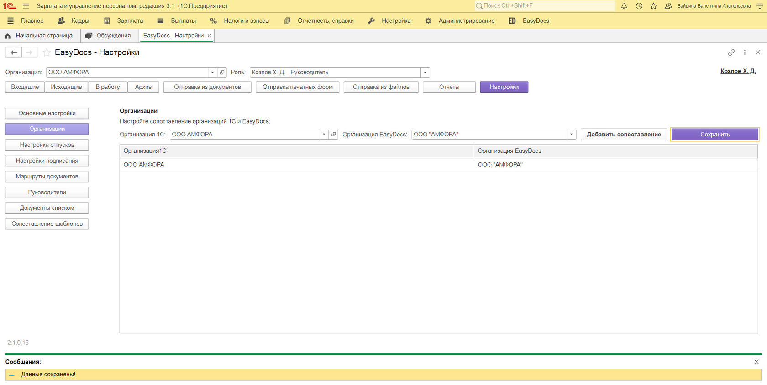Image resolution: width=767 pixels, height=385 pixels.
Task: Open the hamburger functions menu in title bar
Action: [x=26, y=6]
